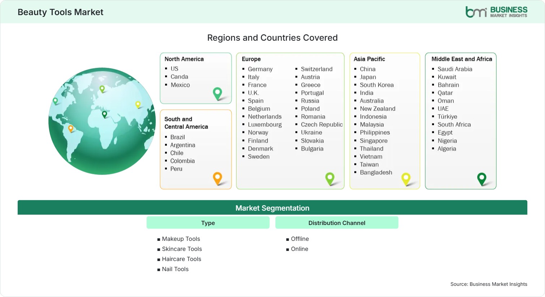This screenshot has width=545, height=297.
Task: Select Nail Tools in the Type list
Action: (175, 269)
